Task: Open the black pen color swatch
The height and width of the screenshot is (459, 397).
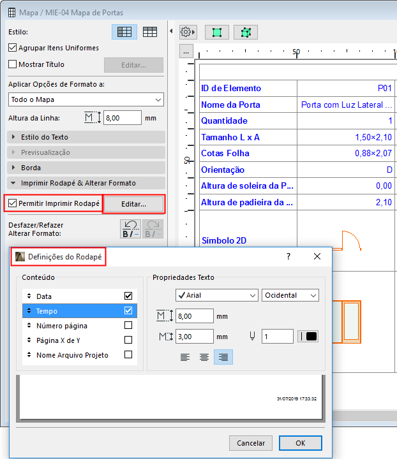Action: (x=308, y=337)
